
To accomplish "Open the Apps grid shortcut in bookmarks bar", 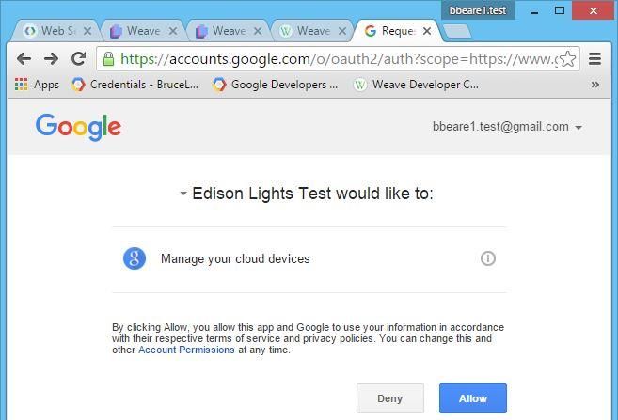I will (x=37, y=85).
